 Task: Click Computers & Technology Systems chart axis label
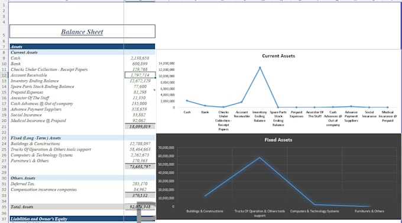tap(315, 211)
